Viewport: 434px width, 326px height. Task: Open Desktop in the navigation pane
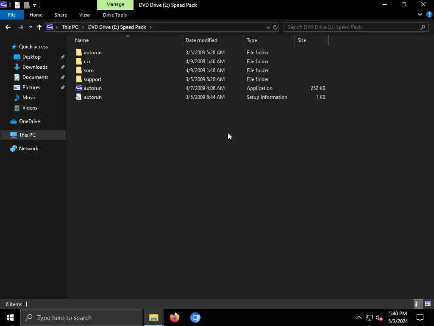click(x=31, y=57)
